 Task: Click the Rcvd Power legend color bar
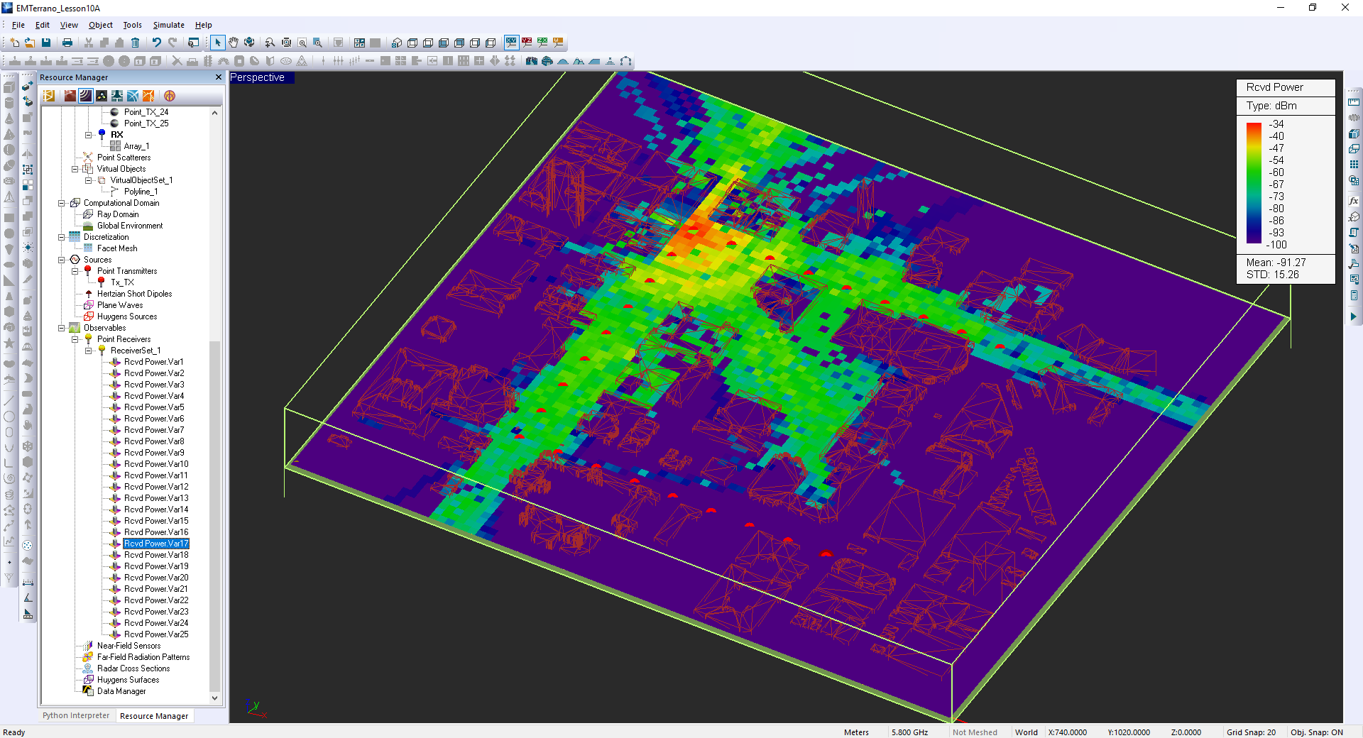tap(1254, 183)
